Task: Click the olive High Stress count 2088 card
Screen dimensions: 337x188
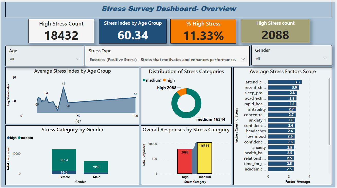Action: 275,31
